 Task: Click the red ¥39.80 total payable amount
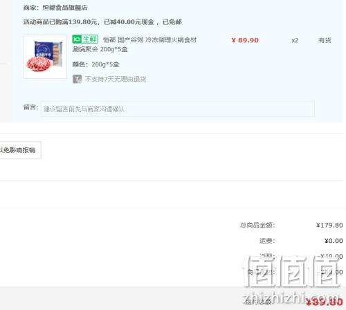pos(325,302)
